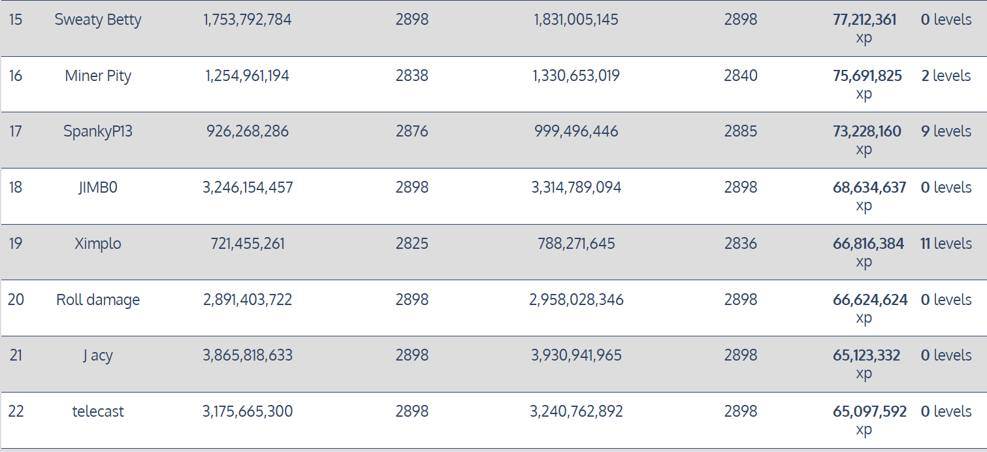
Task: Select the JIMB0 player name
Action: click(x=98, y=187)
